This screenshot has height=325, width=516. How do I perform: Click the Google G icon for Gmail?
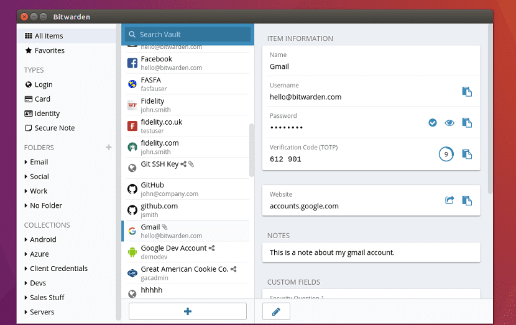point(132,231)
